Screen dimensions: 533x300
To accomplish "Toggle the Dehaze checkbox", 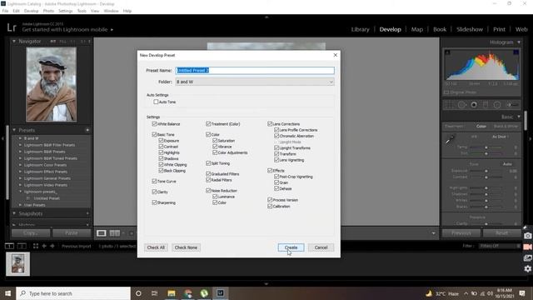I will tap(276, 188).
